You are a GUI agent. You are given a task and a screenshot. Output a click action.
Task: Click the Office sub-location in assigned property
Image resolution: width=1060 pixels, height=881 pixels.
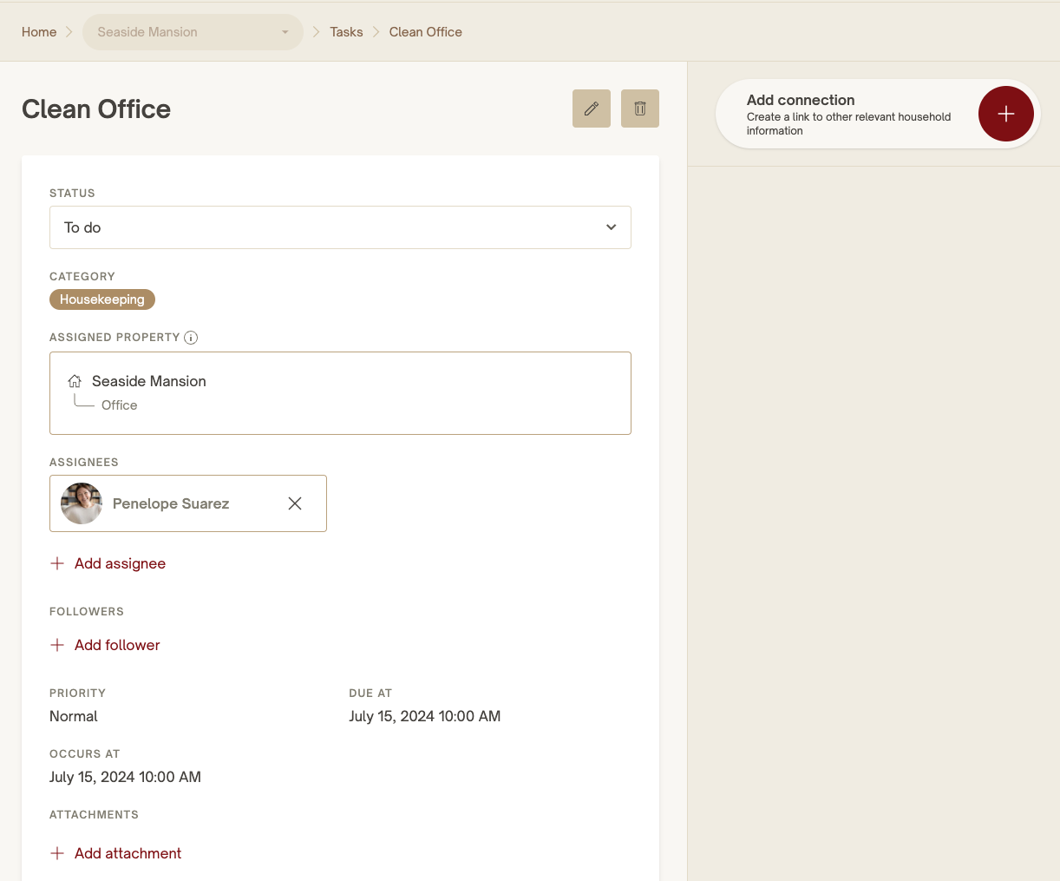tap(119, 405)
